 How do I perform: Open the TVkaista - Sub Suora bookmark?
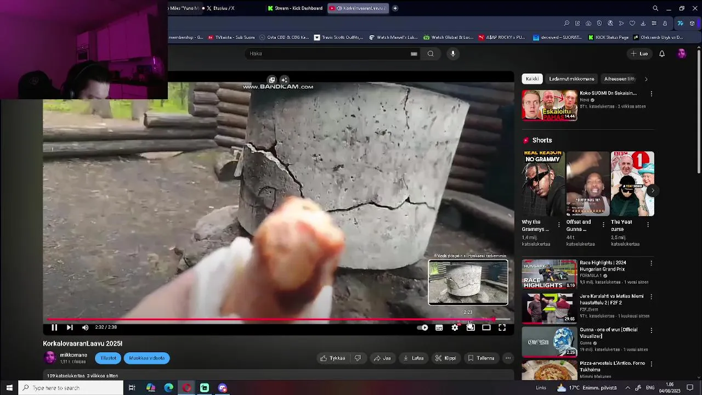click(x=231, y=37)
